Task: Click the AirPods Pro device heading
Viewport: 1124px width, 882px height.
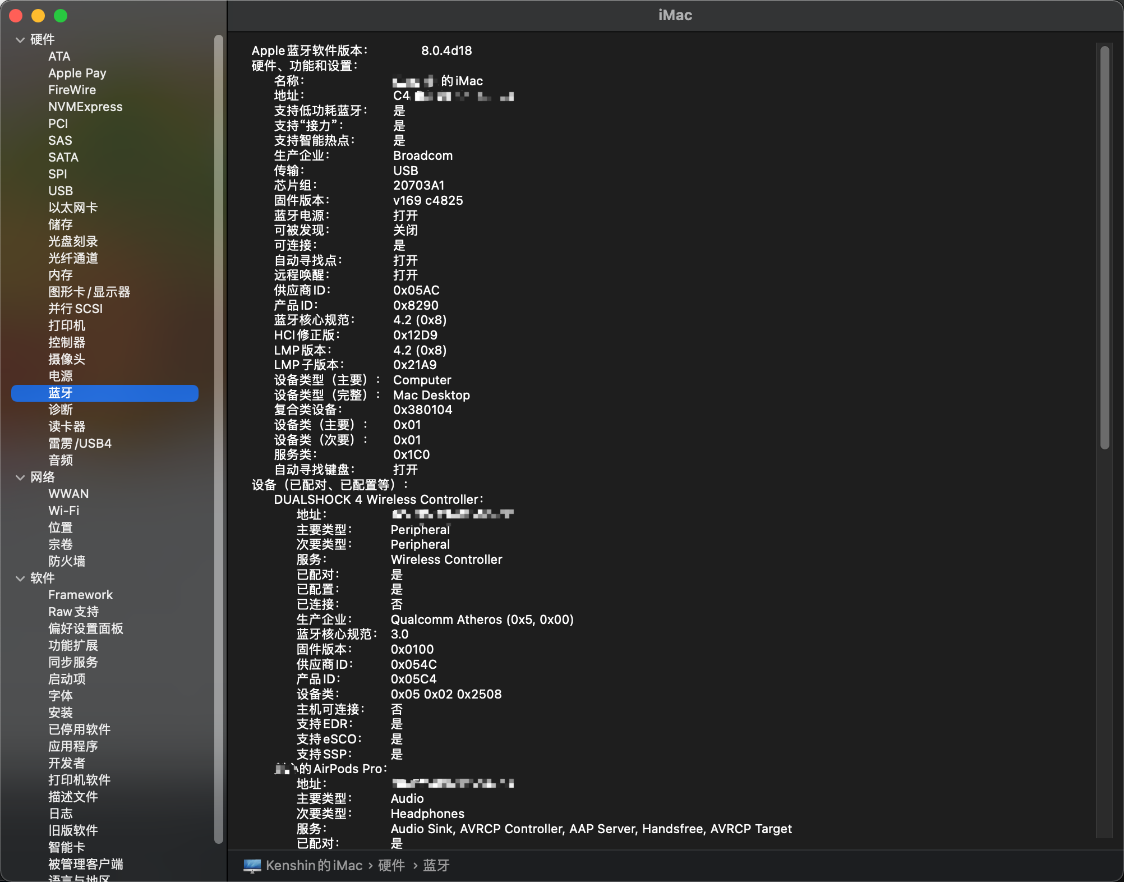Action: [x=331, y=769]
